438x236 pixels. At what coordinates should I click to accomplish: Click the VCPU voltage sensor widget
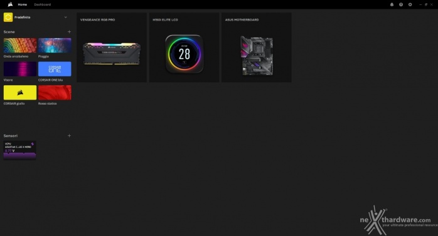click(x=20, y=150)
